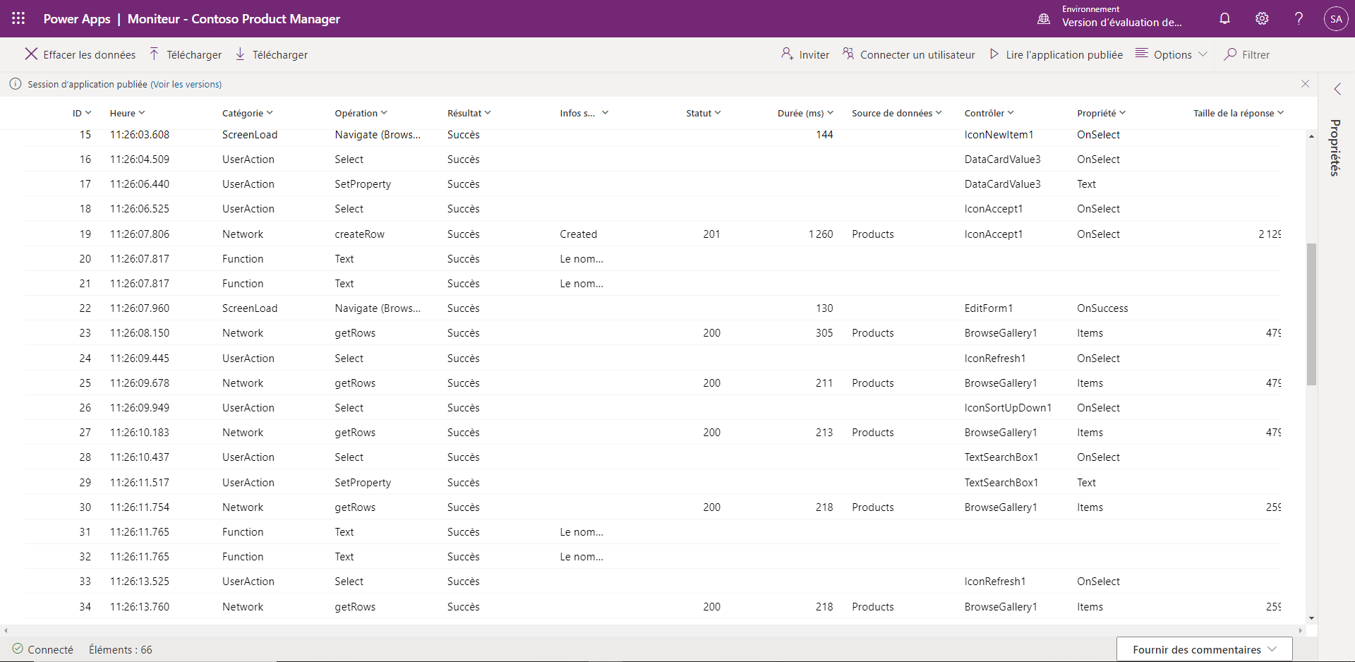Open the ID column menu
This screenshot has height=662, width=1355.
(x=82, y=113)
